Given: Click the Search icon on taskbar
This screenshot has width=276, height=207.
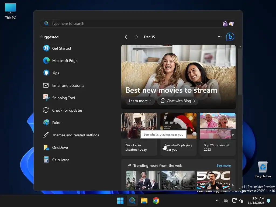Looking at the screenshot, I should (x=132, y=201).
